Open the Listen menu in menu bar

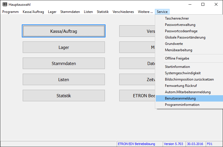click(x=88, y=12)
